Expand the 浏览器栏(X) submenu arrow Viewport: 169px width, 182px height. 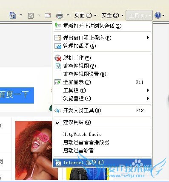click(148, 98)
